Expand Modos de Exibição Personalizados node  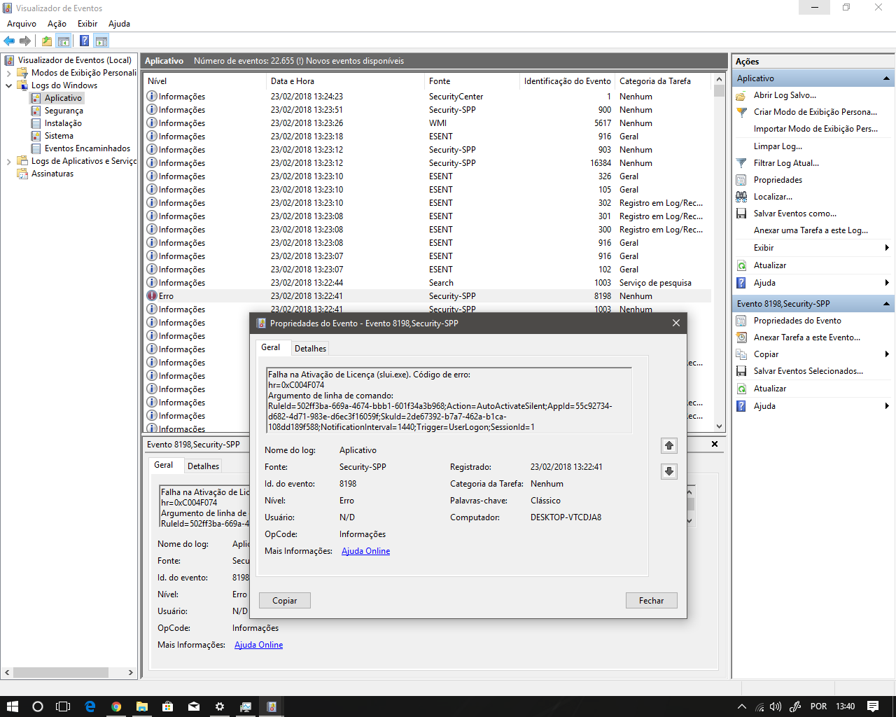pos(8,73)
